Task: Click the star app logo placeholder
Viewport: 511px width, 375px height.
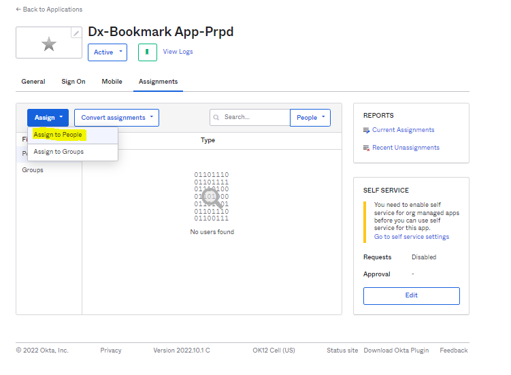Action: (48, 44)
